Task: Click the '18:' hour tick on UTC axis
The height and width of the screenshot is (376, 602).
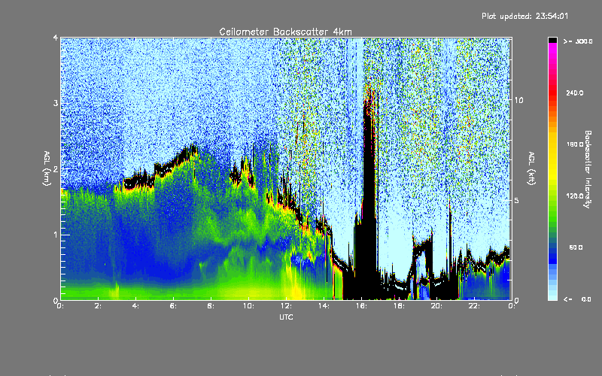Action: [399, 306]
